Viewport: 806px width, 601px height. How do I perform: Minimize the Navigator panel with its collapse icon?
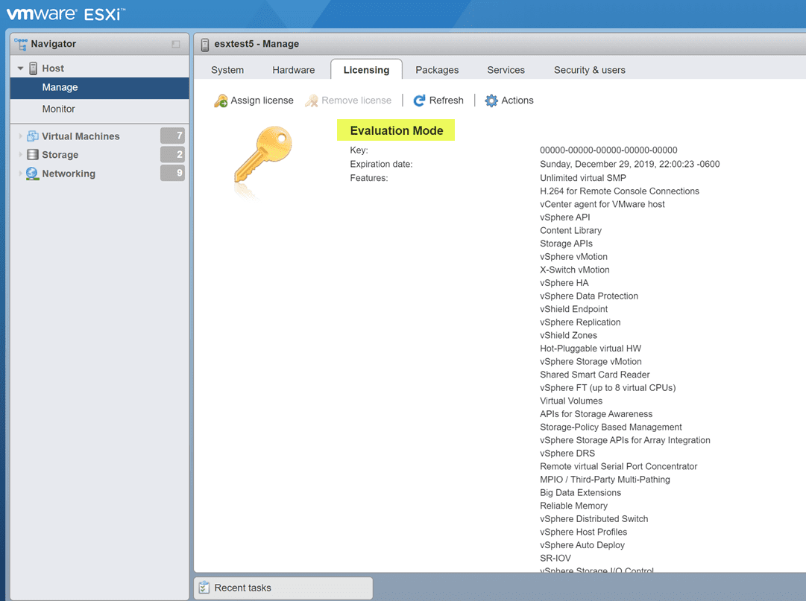click(176, 44)
